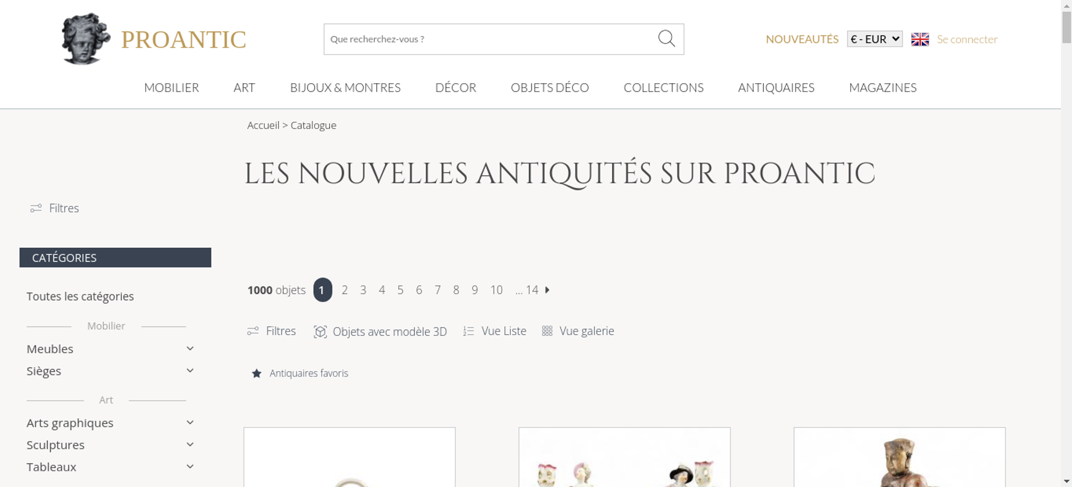Expand the Sièges category chevron
Screen dimensions: 1072x487
(190, 371)
